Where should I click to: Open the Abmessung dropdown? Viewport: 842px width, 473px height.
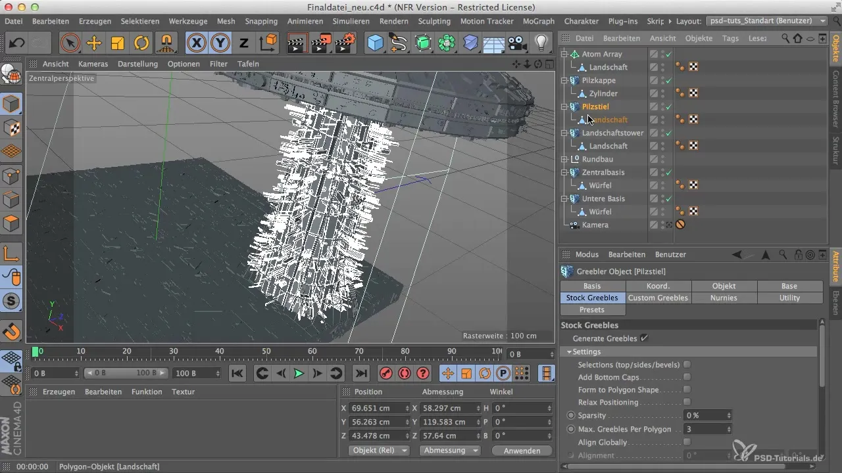449,451
